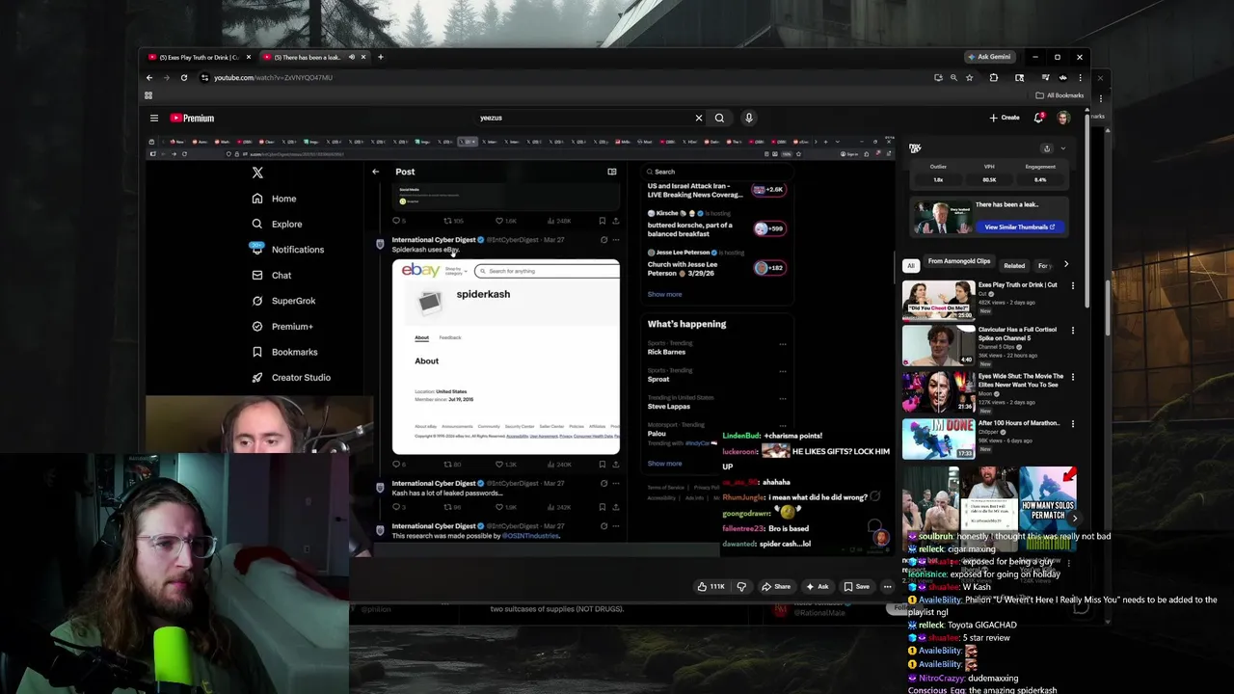Image resolution: width=1234 pixels, height=694 pixels.
Task: Go back in Chrome browser
Action: coord(149,77)
